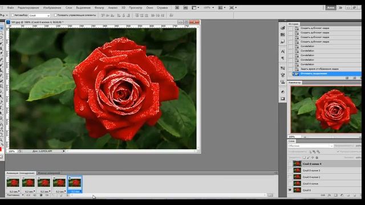Show the Слой 0 копия 2 layer
The image size is (365, 205).
click(290, 177)
